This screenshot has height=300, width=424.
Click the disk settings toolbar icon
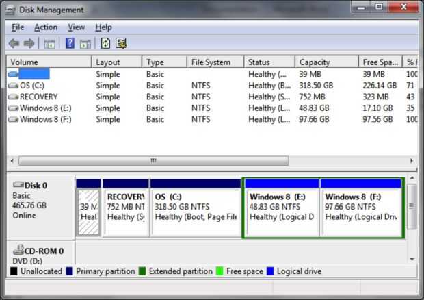click(x=121, y=43)
